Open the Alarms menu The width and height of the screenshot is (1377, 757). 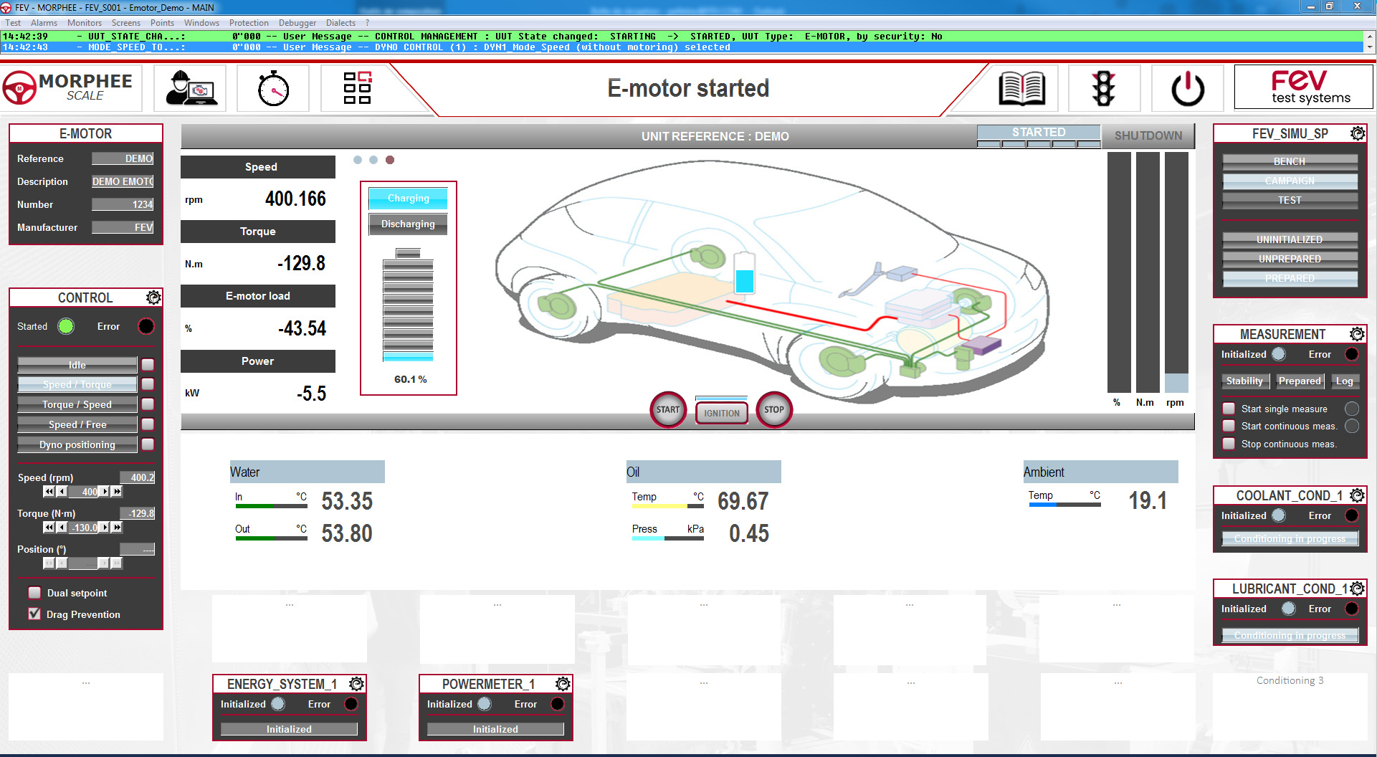point(44,23)
